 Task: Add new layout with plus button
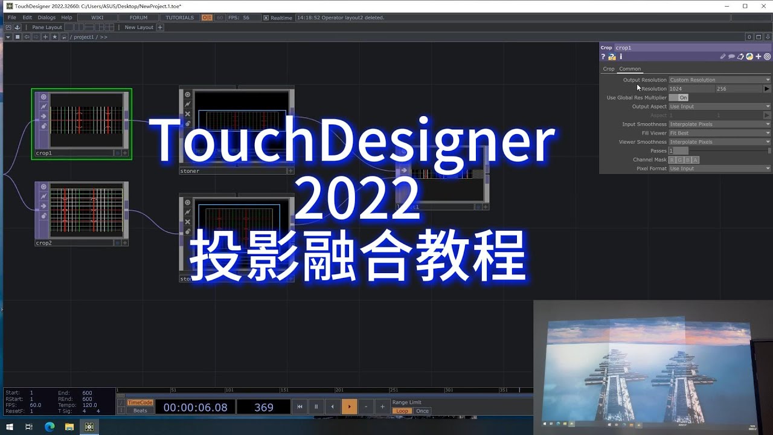tap(160, 27)
